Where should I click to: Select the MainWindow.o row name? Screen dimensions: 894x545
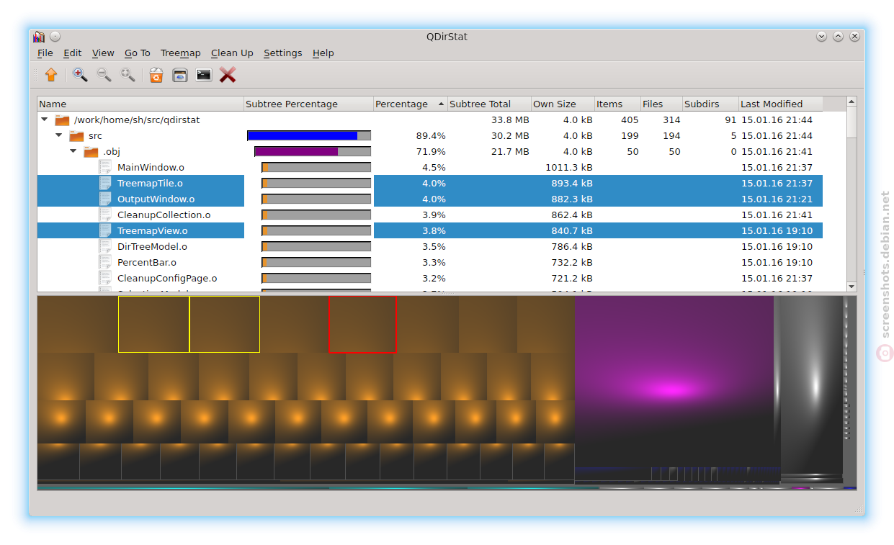pyautogui.click(x=151, y=168)
